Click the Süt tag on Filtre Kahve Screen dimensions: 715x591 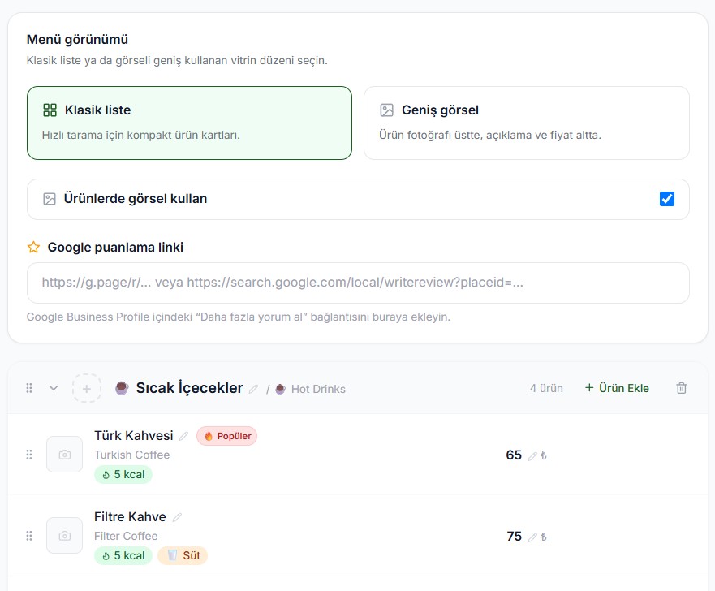click(183, 555)
